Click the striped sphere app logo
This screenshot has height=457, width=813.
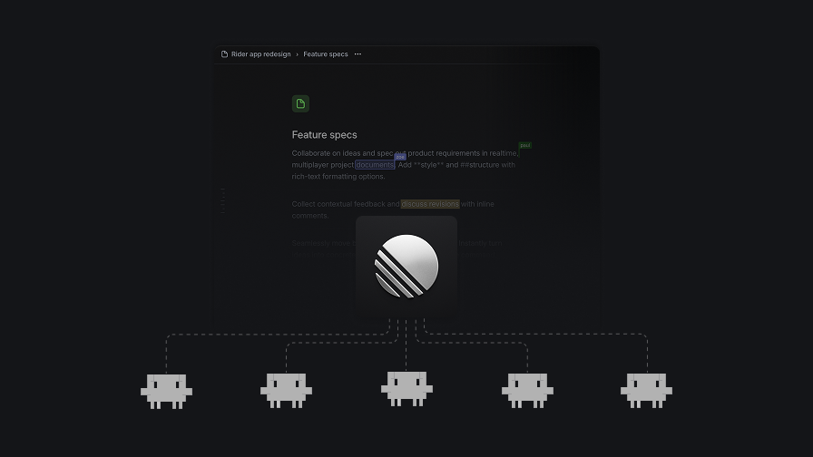406,267
